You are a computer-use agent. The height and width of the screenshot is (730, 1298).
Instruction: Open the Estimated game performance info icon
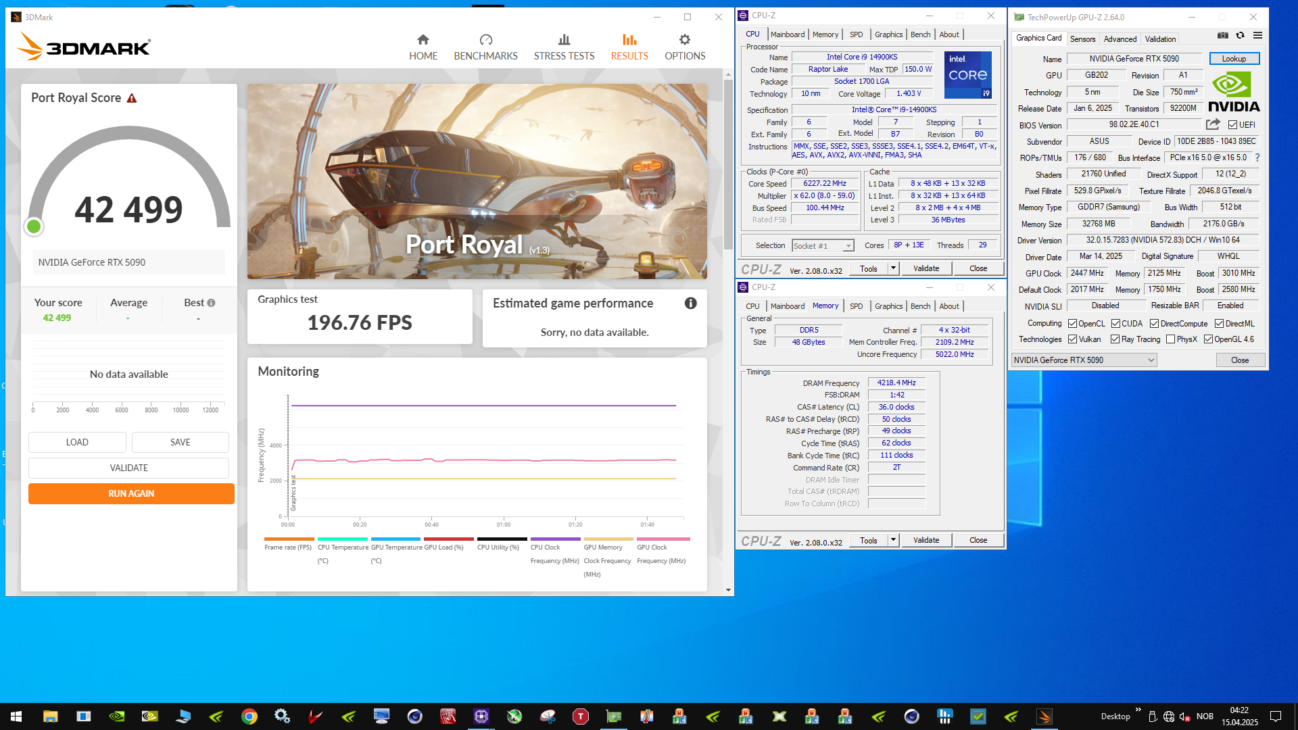pos(690,303)
